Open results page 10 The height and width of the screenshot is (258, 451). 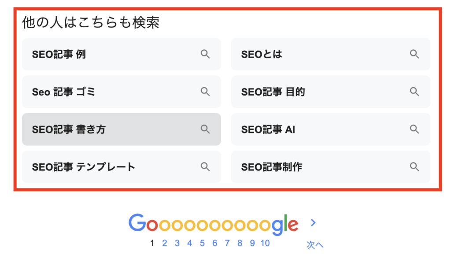265,243
